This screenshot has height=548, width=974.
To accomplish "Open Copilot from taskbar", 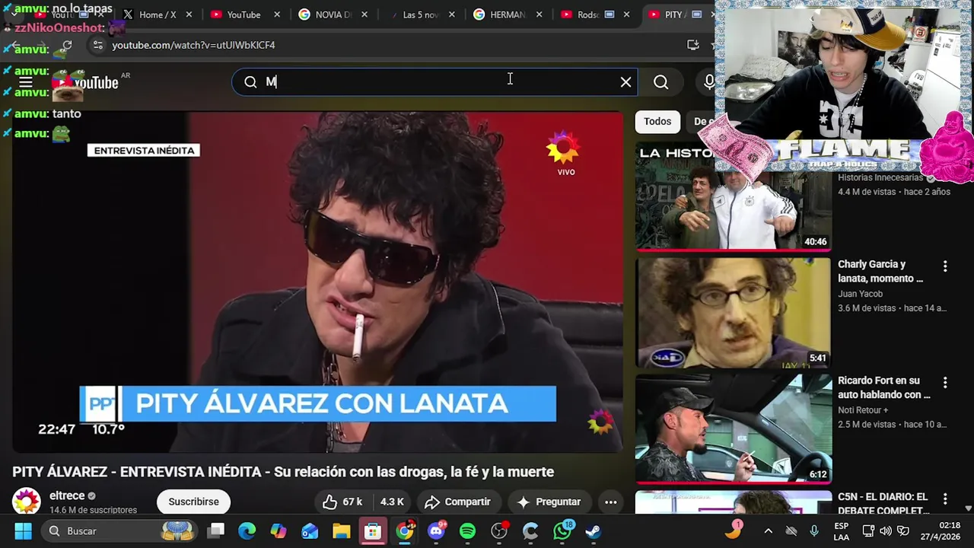I will click(x=279, y=530).
